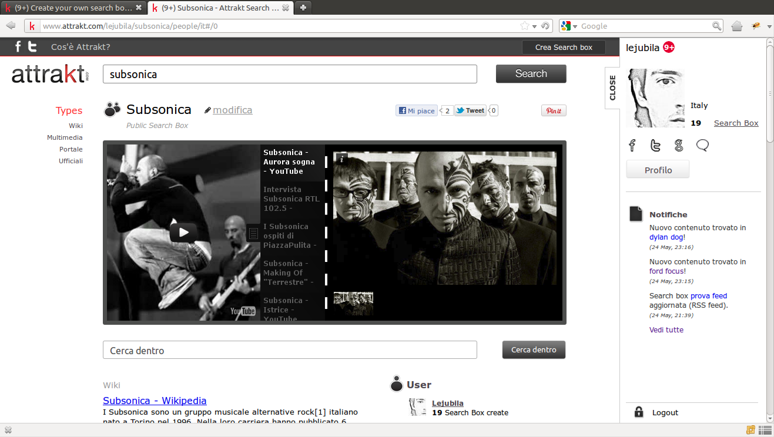This screenshot has width=774, height=437.
Task: Open the new tab plus button
Action: coord(303,8)
